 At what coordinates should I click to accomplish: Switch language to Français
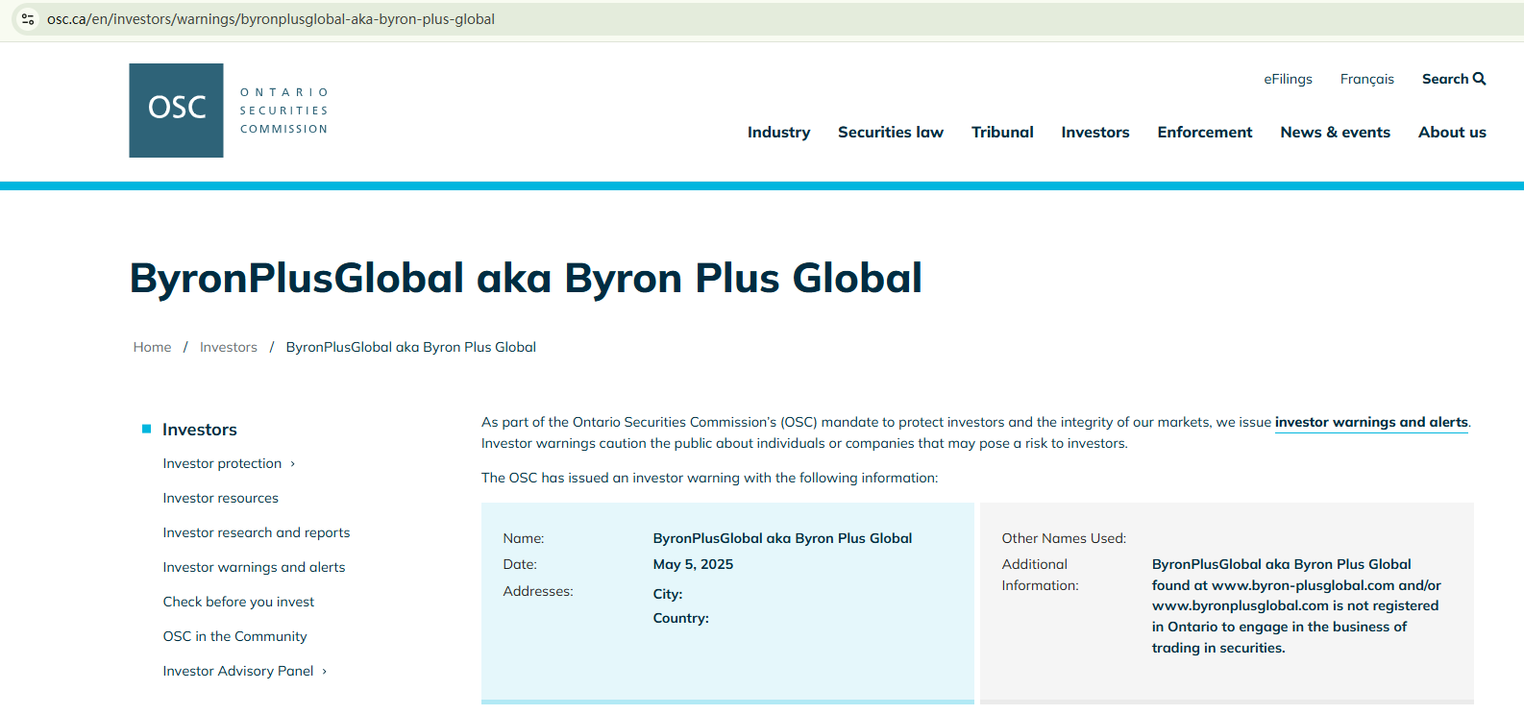[x=1366, y=80]
